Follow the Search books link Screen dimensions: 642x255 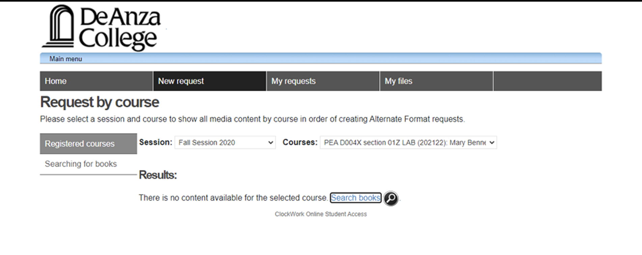pos(355,198)
